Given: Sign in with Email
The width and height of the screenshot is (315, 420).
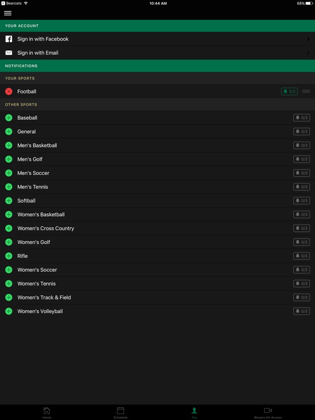Looking at the screenshot, I should (157, 52).
